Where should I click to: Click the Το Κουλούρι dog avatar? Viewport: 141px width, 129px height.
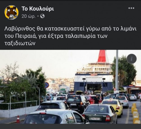pos(12,12)
